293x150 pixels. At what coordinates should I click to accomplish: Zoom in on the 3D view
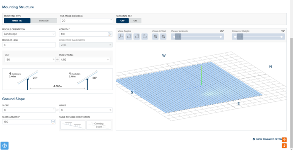pos(155,37)
